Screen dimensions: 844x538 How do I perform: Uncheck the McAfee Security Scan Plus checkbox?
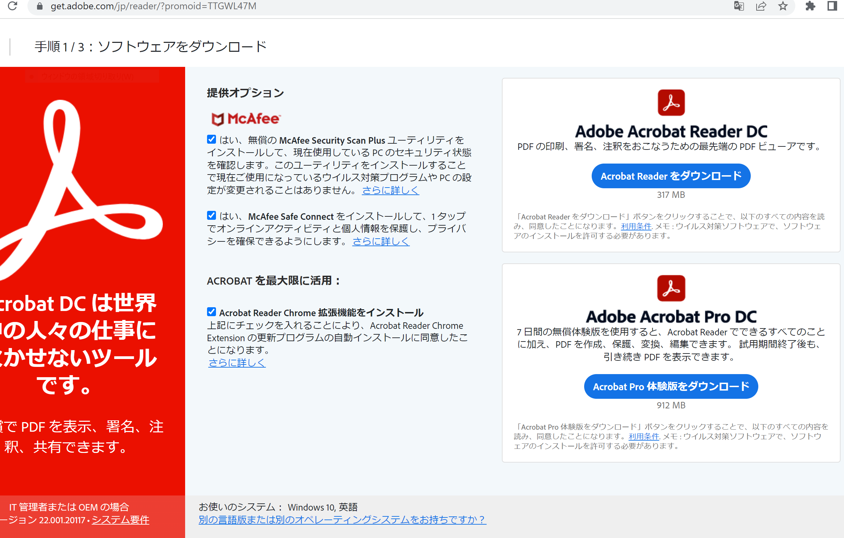pyautogui.click(x=212, y=140)
